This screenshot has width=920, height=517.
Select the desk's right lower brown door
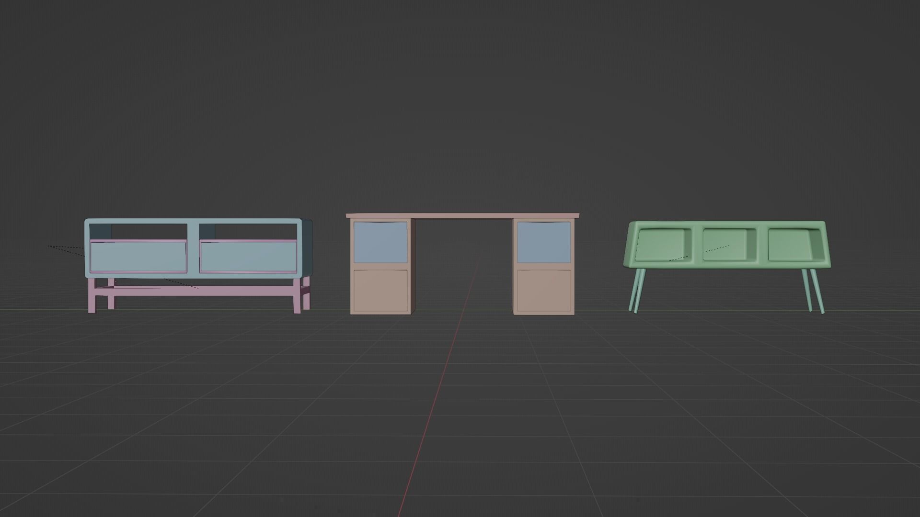click(x=544, y=290)
